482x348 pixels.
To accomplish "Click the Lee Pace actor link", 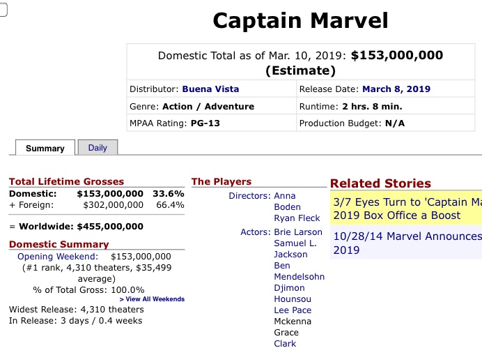I will [293, 310].
